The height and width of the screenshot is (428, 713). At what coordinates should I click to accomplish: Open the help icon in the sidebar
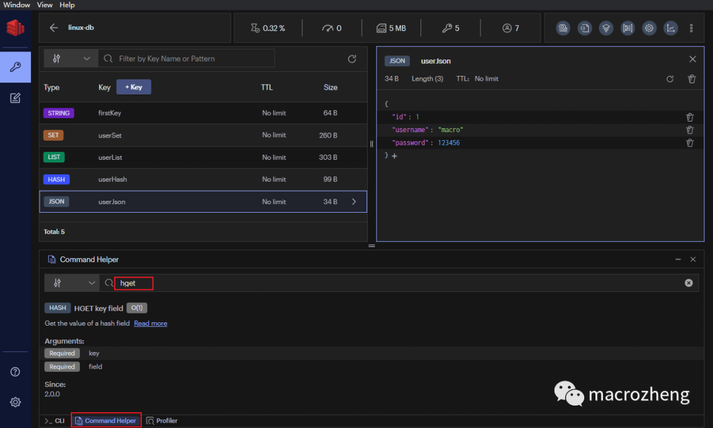15,372
